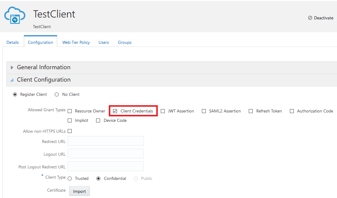Enable the JWT Assertion grant type
Viewport: 337px width, 198px height.
pos(163,111)
